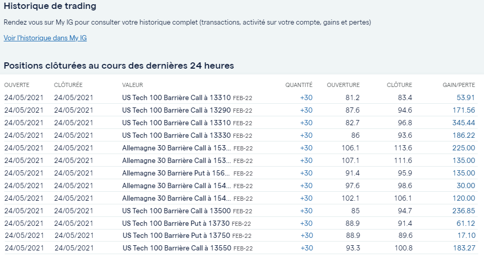Click the CLÔTURE column header

(400, 85)
